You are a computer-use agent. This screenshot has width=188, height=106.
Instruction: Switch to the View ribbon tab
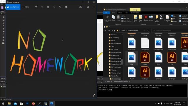tap(126, 13)
